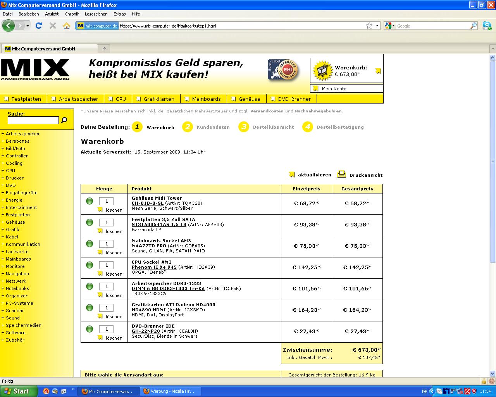Click the printer icon beside Druckansicht

pyautogui.click(x=341, y=174)
